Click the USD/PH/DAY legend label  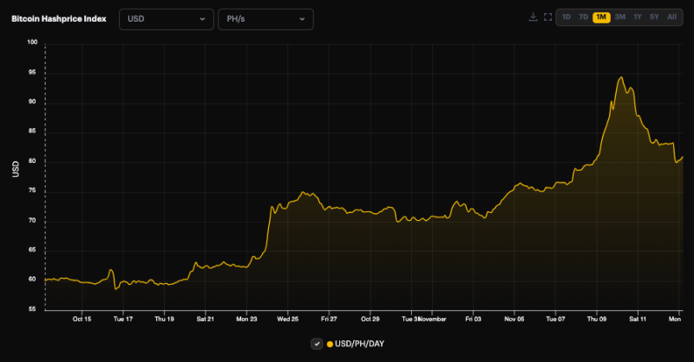(359, 345)
